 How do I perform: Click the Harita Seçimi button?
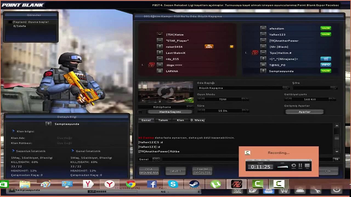tap(170, 112)
